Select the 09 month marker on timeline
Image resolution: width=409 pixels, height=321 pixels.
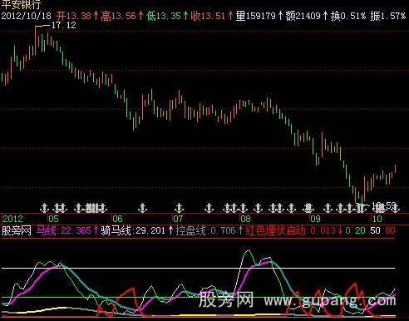315,219
